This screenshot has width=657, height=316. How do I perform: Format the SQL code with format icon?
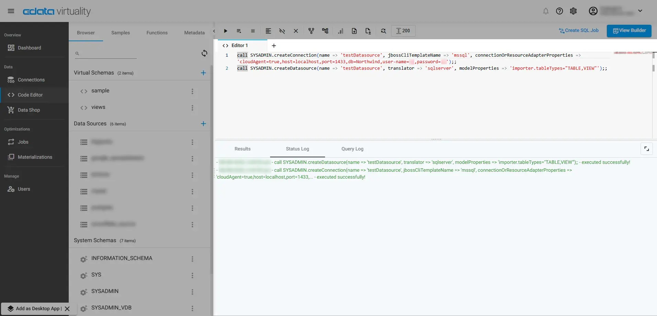pyautogui.click(x=268, y=31)
